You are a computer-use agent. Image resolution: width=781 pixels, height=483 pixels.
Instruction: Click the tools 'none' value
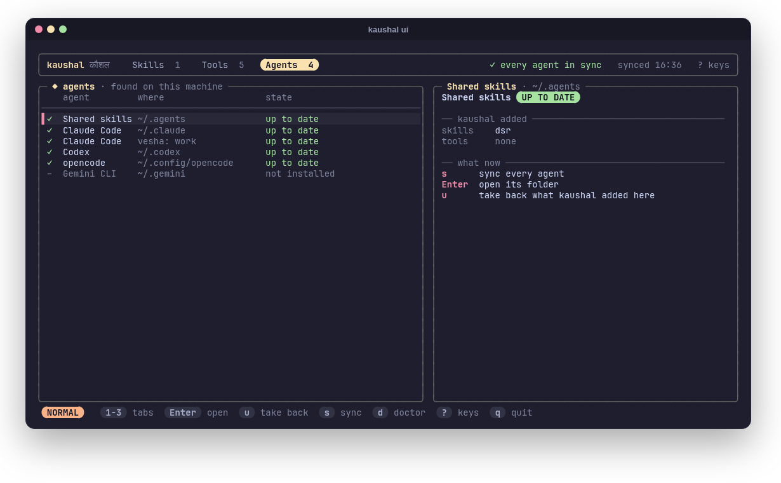click(505, 141)
